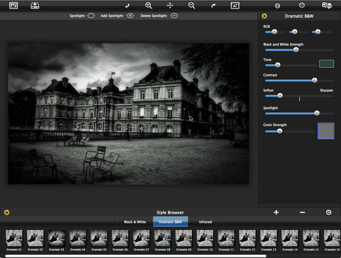Open the Tone color swatch
Image resolution: width=341 pixels, height=258 pixels.
coord(326,64)
